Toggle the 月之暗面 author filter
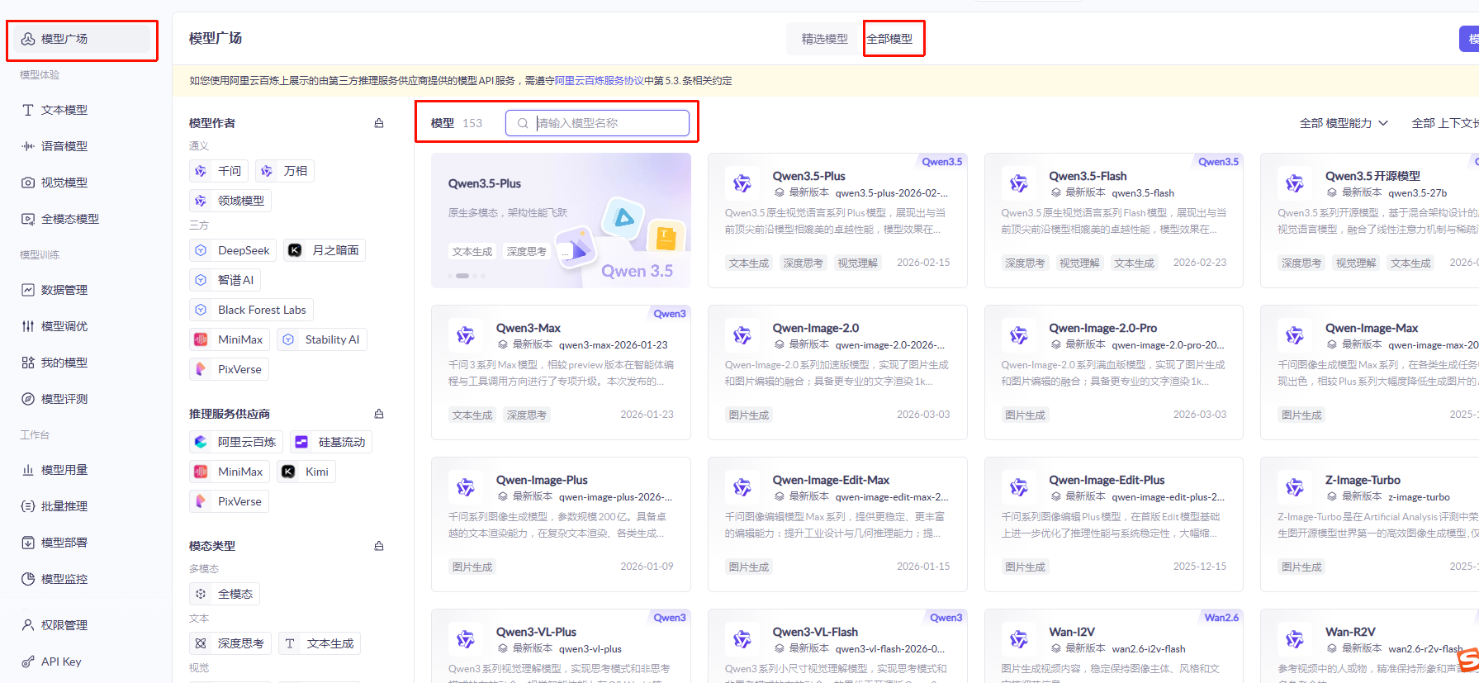This screenshot has width=1479, height=683. pos(325,250)
